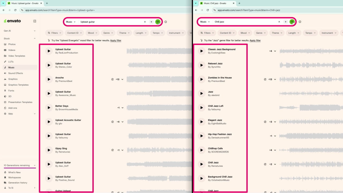Screen dimensions: 343x193
Task: Click the Upbeat guitar search text field
Action: point(111,22)
